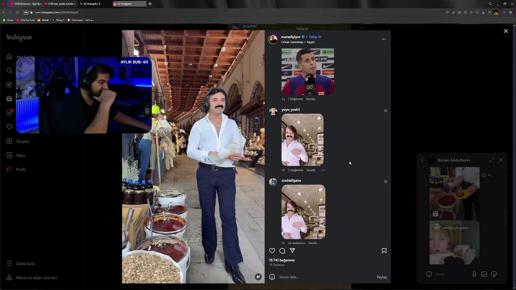Open Explore compass icon in sidebar

(9, 85)
